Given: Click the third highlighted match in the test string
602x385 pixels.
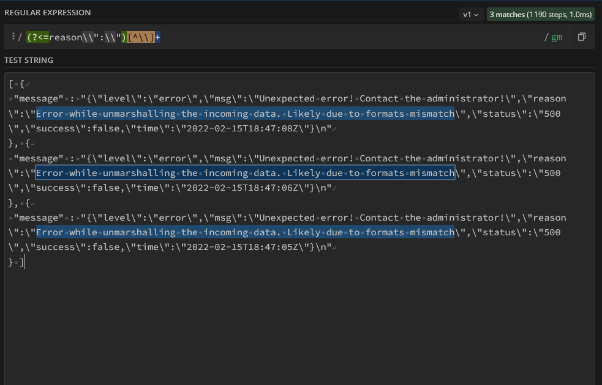Looking at the screenshot, I should 245,232.
